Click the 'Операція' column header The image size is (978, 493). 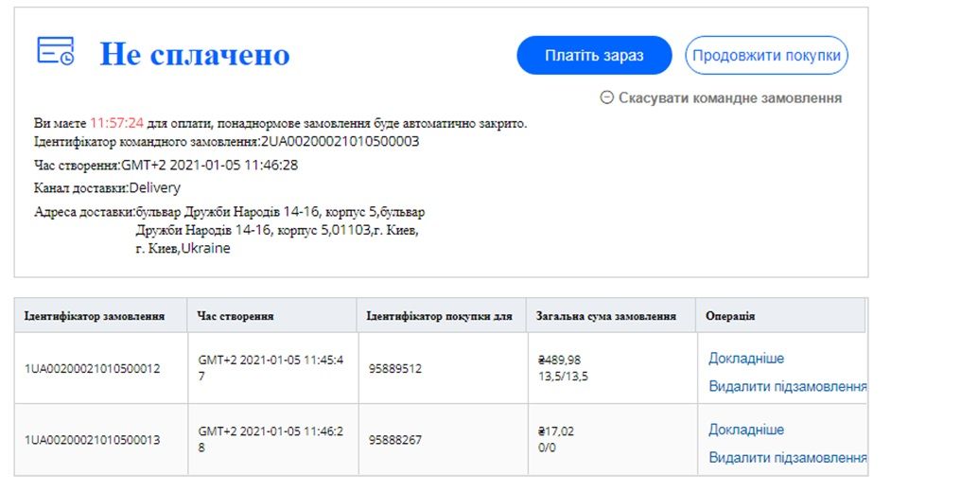click(x=730, y=316)
